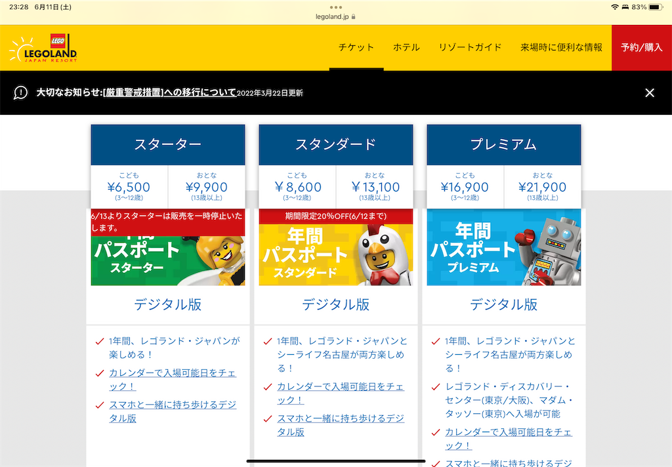Open the 厳重警戒措置への移行について notice link
The width and height of the screenshot is (672, 467).
point(170,92)
